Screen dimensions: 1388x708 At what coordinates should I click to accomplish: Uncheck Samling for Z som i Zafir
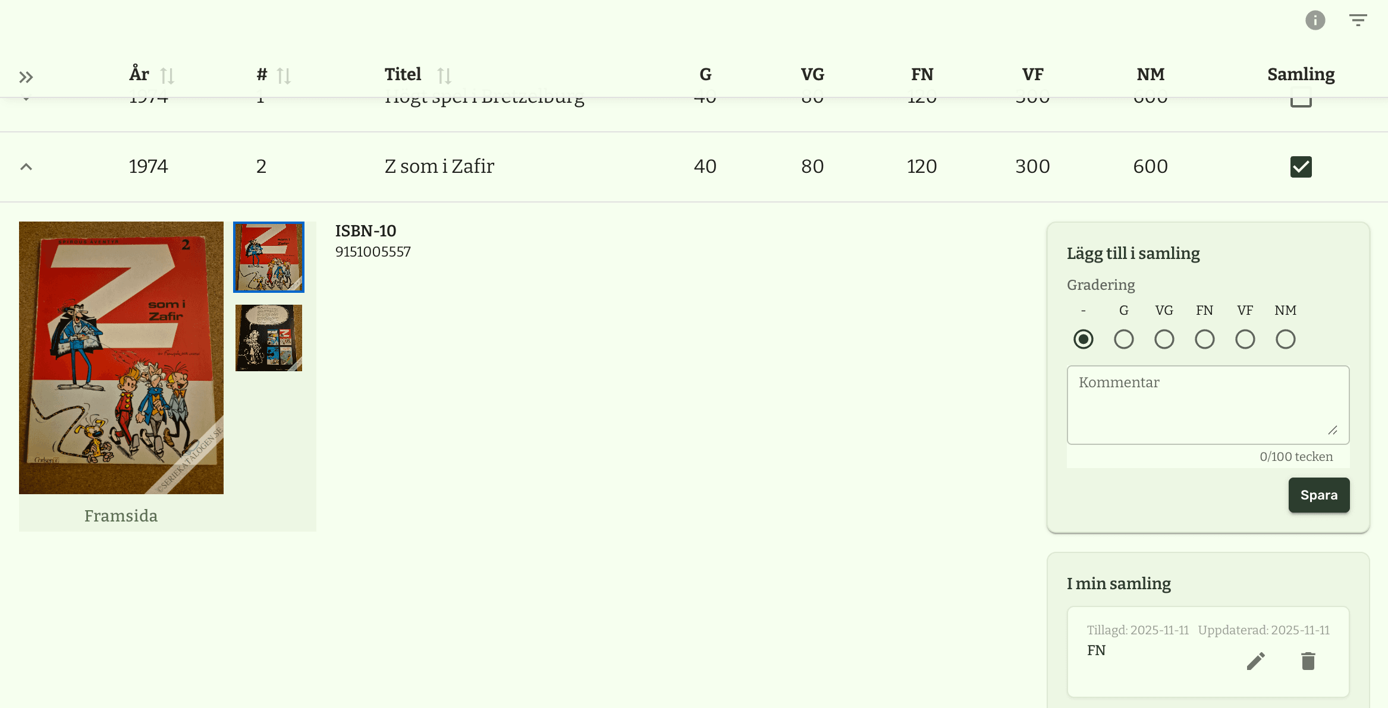[1301, 167]
